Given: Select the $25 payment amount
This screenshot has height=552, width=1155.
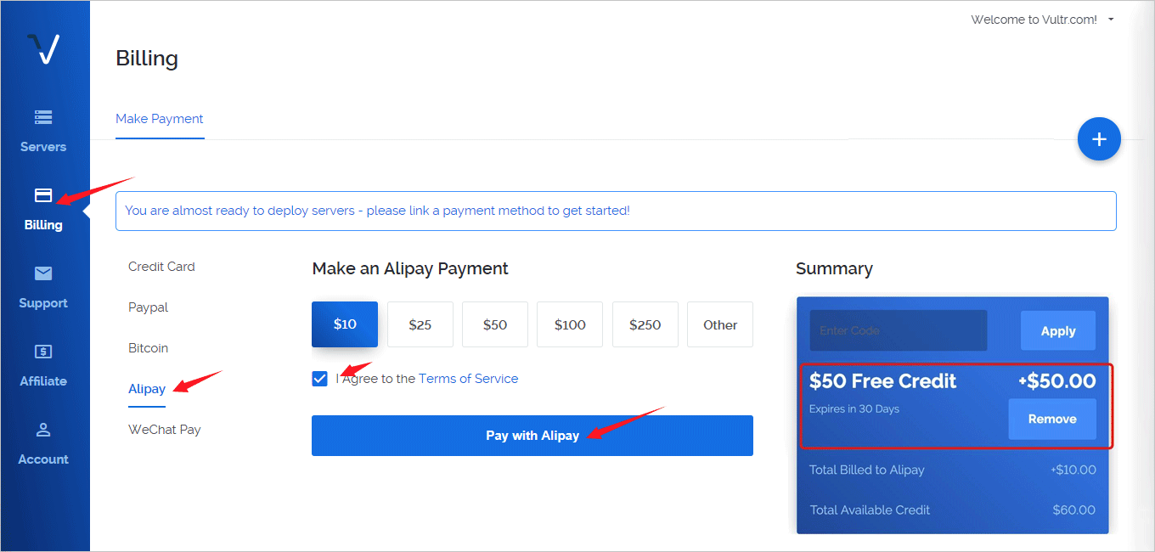Looking at the screenshot, I should 420,324.
